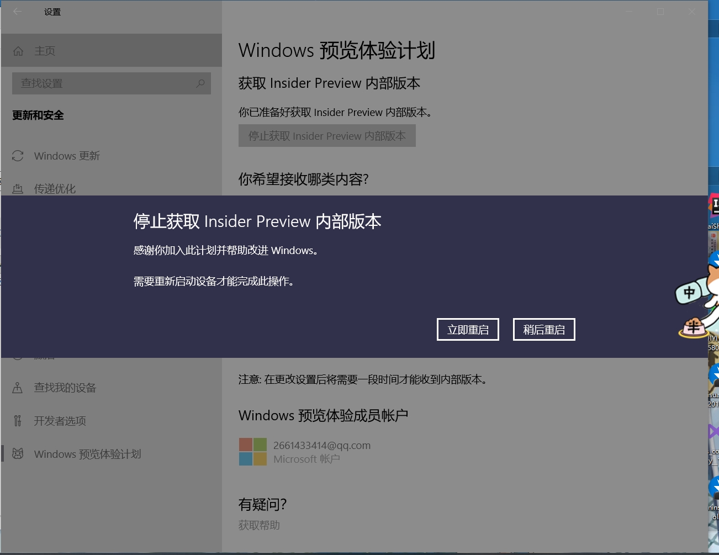The image size is (719, 555).
Task: Click the 传递优化 delivery icon
Action: point(18,189)
